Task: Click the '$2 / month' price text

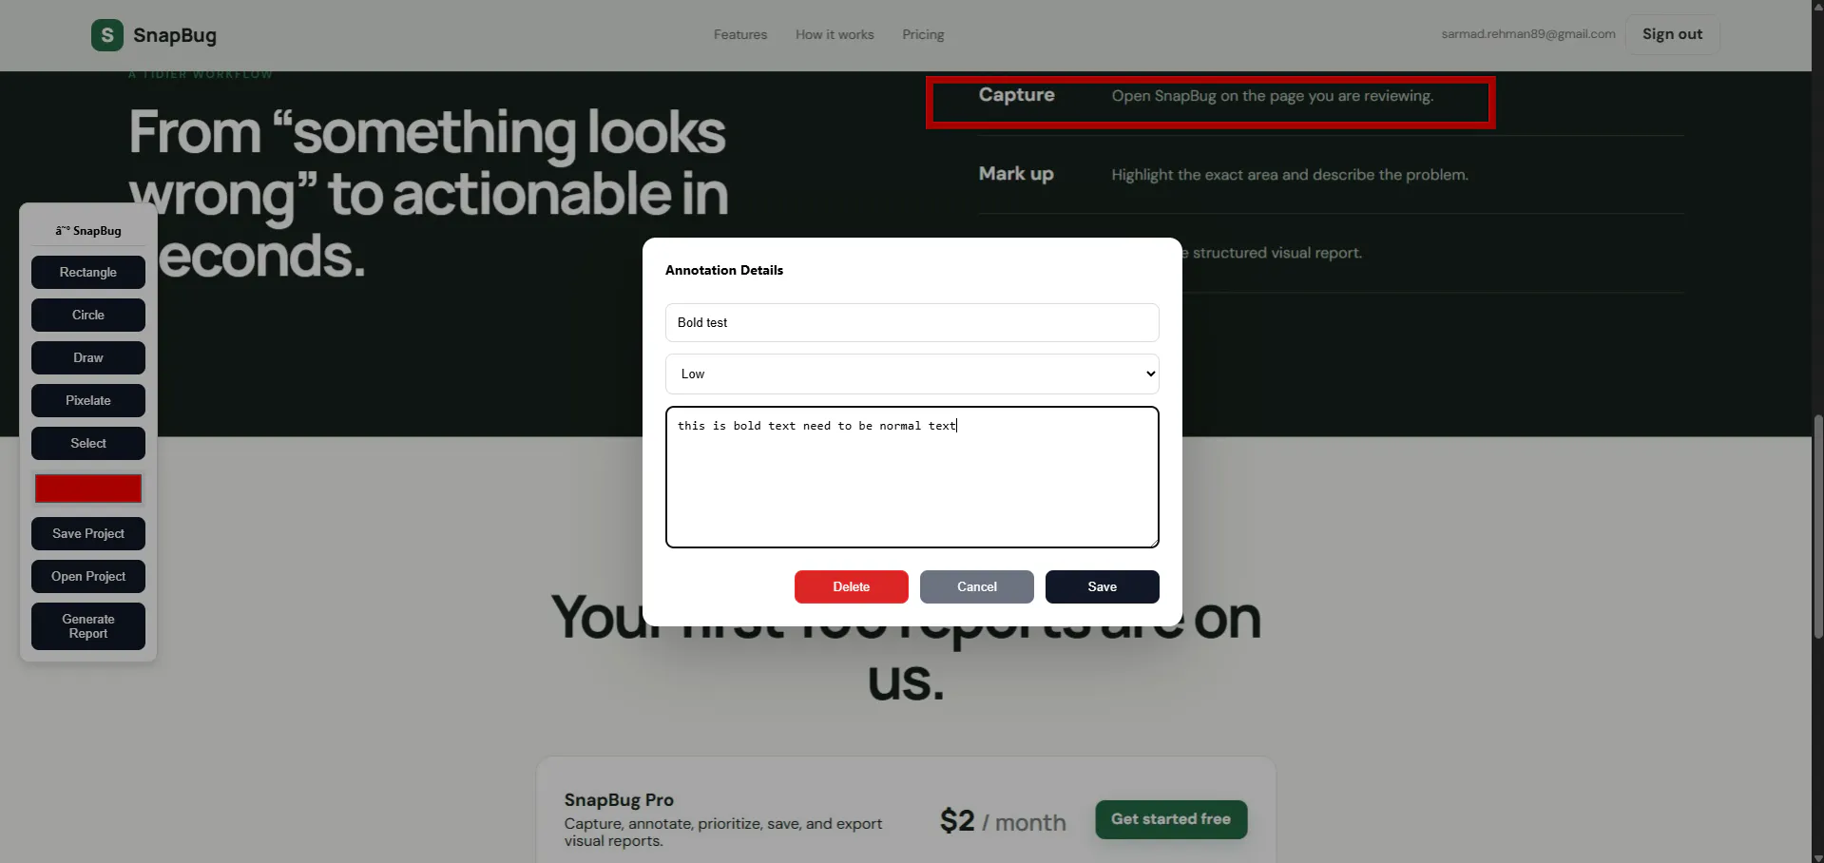Action: [x=1003, y=821]
